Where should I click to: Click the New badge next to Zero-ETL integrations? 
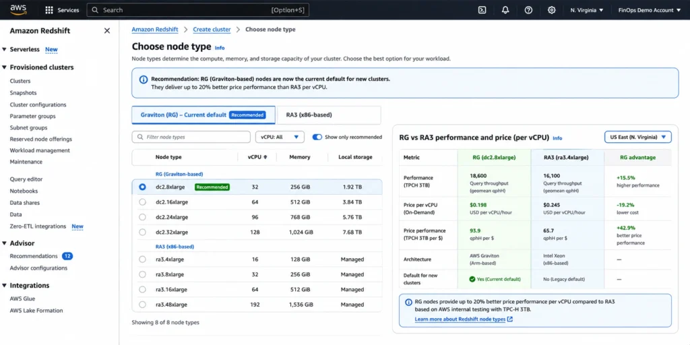[x=77, y=226]
